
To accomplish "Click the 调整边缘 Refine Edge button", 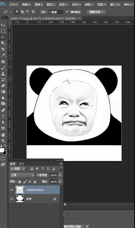I will click(x=96, y=12).
